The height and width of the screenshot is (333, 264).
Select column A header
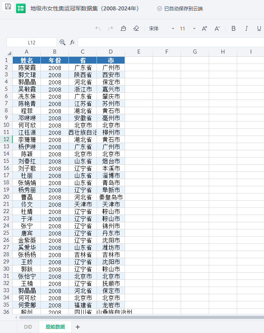(x=26, y=52)
